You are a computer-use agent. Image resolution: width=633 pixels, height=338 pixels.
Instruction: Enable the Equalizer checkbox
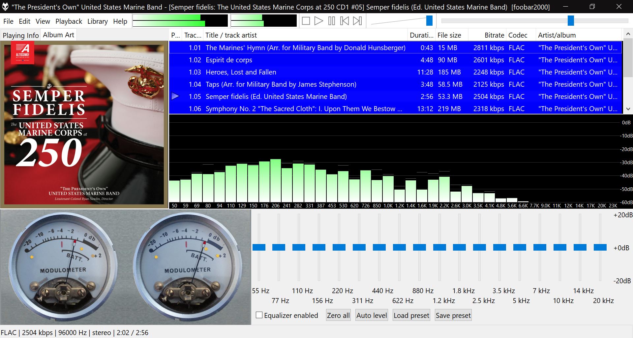click(x=259, y=315)
